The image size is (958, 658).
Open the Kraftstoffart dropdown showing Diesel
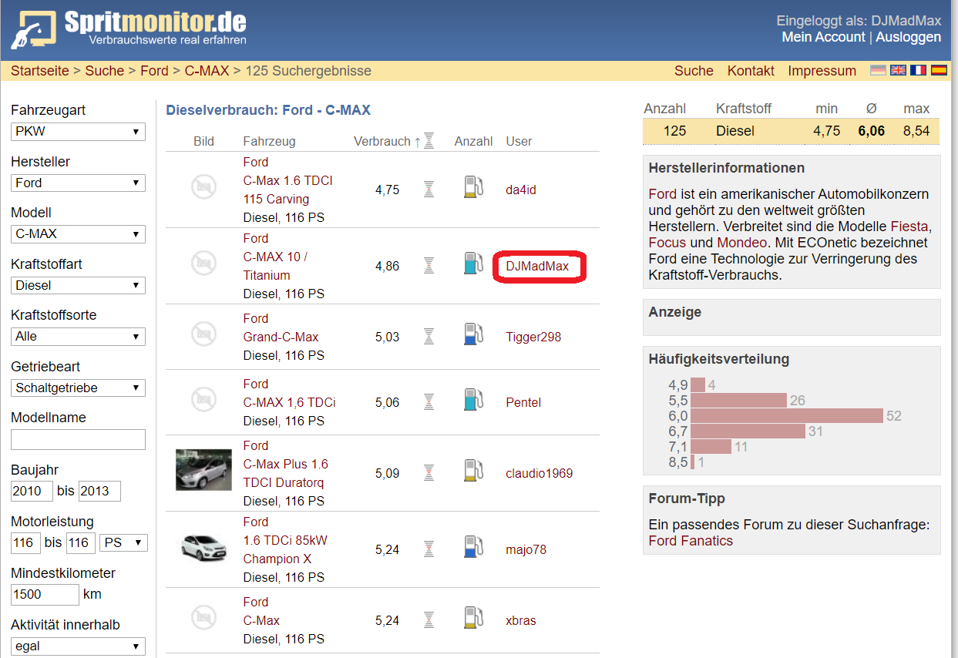(x=78, y=285)
